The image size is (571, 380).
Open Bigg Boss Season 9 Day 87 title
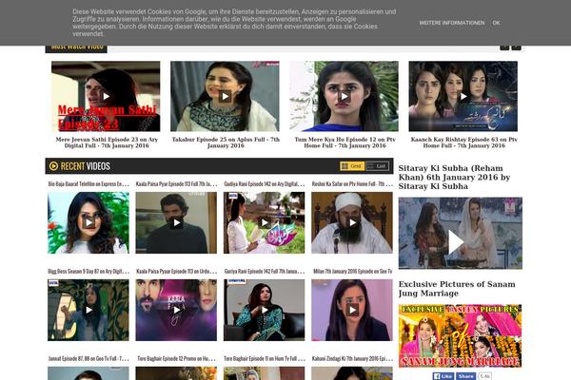pos(89,272)
